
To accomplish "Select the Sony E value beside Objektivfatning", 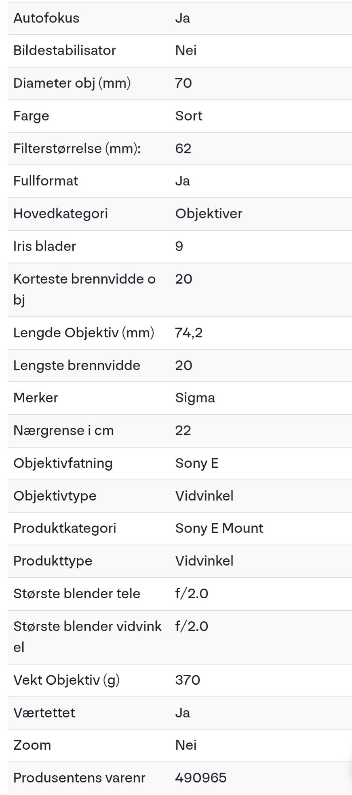I will (x=197, y=463).
